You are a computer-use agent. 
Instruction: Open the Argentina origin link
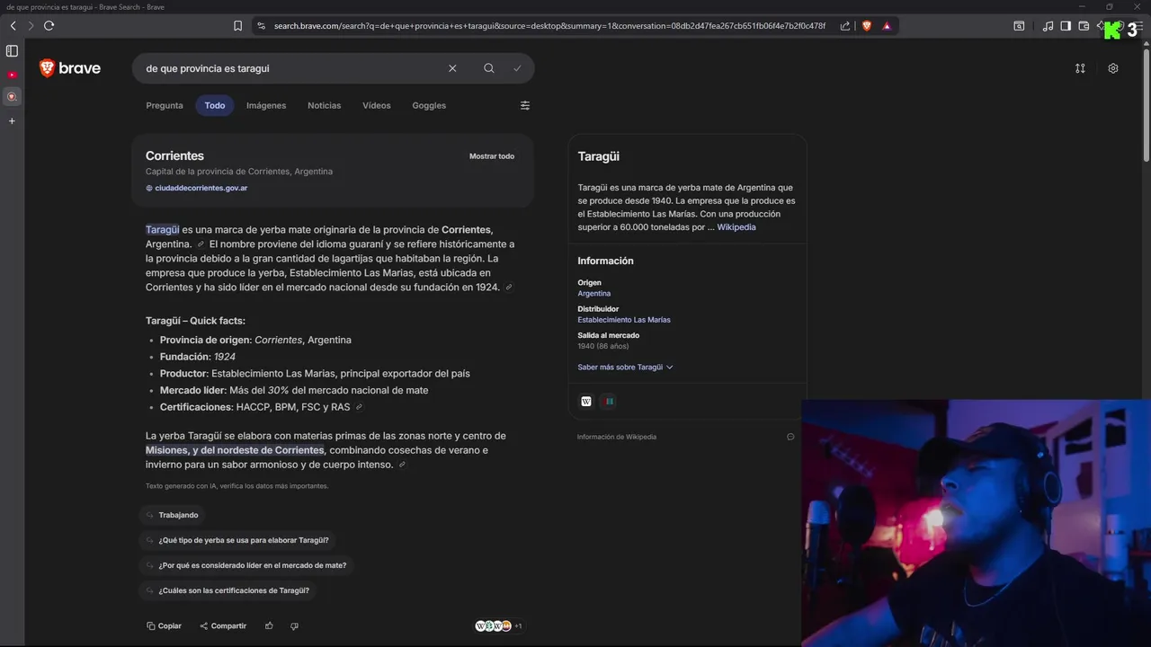click(593, 294)
